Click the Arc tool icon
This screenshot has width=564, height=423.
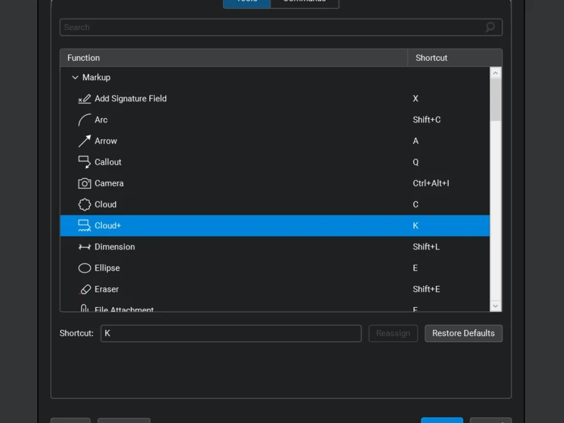click(x=85, y=120)
